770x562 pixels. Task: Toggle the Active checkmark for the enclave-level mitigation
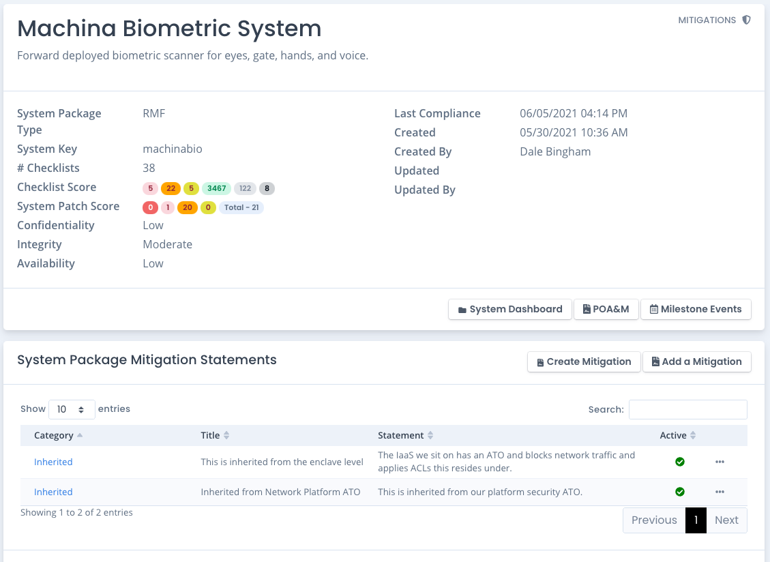tap(680, 462)
